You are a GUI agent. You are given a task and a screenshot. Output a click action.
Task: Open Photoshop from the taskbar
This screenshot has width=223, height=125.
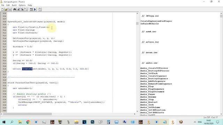coord(92,122)
